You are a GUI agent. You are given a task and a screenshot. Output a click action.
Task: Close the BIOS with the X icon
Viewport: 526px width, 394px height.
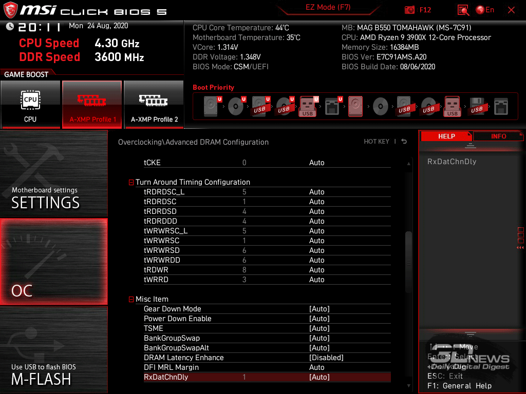point(511,10)
